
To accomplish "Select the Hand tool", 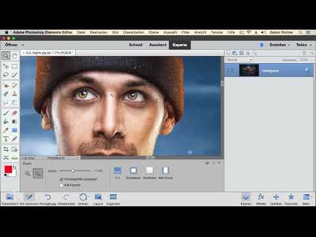I will [14, 56].
